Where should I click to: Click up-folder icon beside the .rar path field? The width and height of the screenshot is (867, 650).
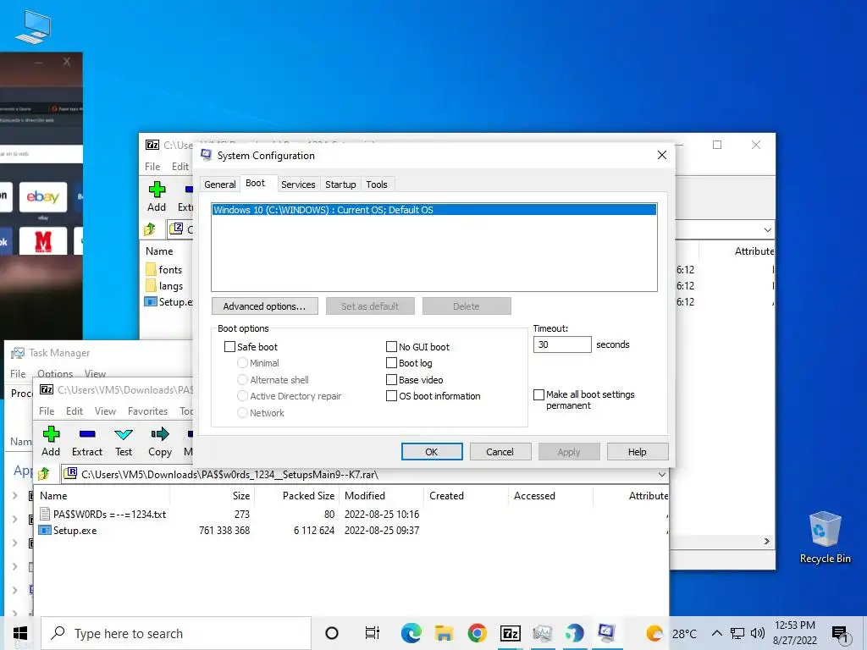[x=44, y=474]
